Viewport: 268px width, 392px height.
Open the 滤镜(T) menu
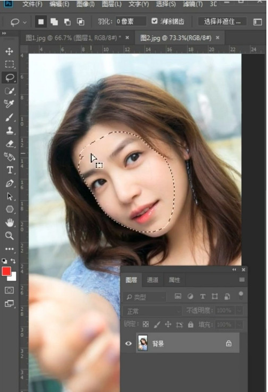pyautogui.click(x=193, y=4)
